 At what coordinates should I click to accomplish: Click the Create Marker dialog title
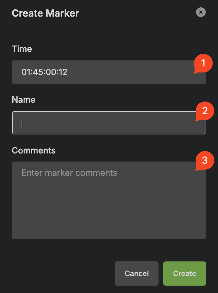tap(46, 13)
